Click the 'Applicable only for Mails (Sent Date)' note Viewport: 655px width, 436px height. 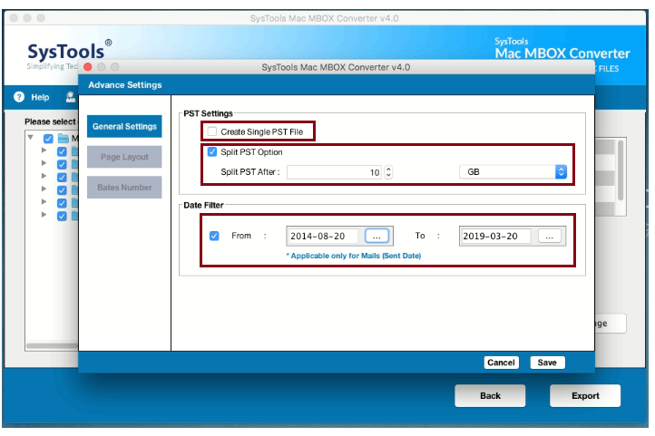pos(354,256)
